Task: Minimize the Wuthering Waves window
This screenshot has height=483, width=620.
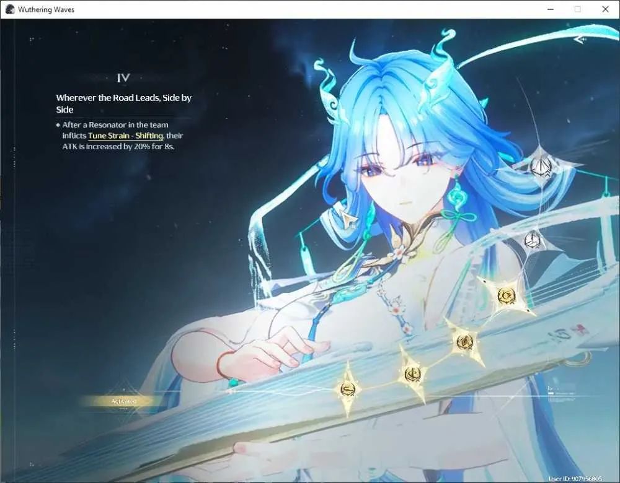Action: tap(551, 9)
